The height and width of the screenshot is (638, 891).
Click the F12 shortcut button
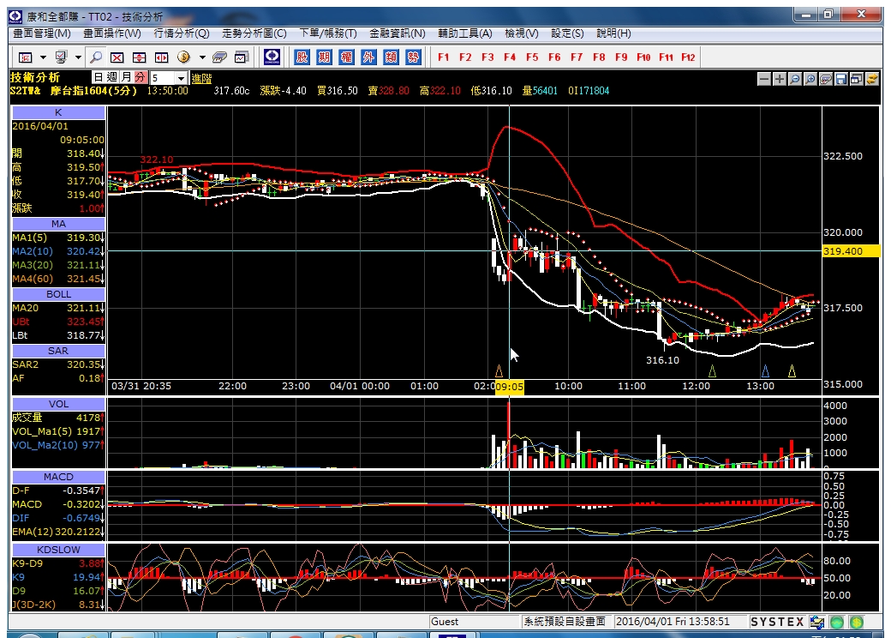pyautogui.click(x=688, y=57)
